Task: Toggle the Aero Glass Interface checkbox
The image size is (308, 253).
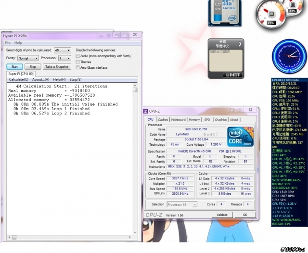Action: (78, 67)
